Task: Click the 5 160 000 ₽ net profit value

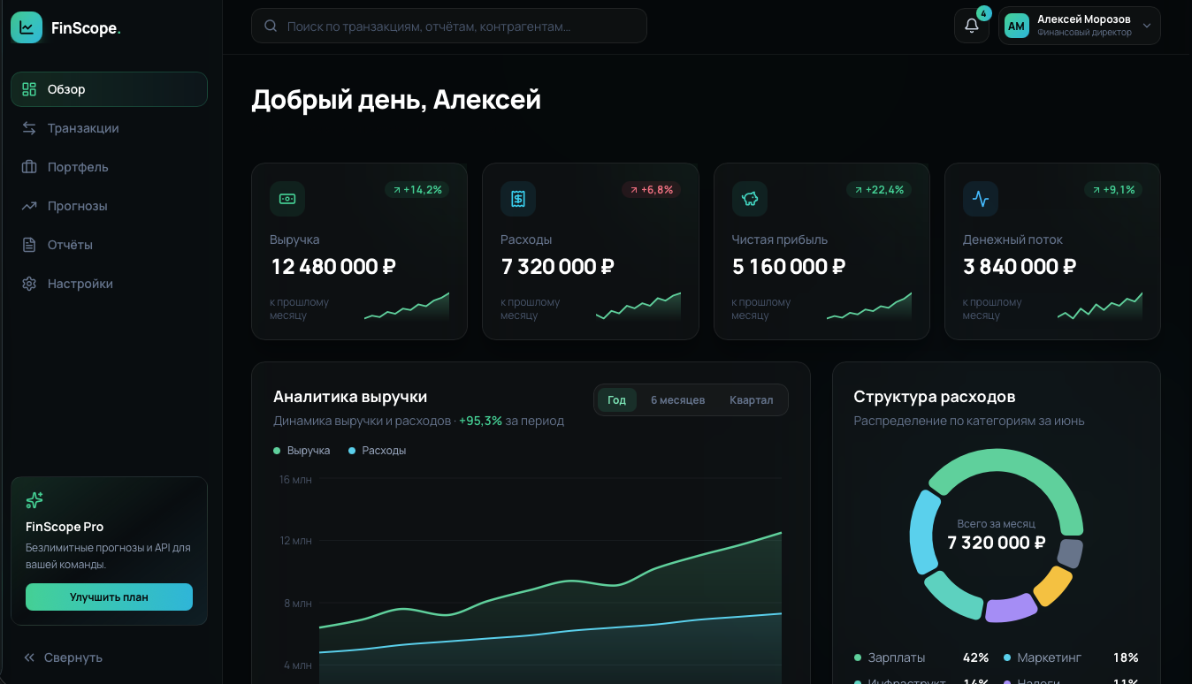Action: pyautogui.click(x=789, y=266)
